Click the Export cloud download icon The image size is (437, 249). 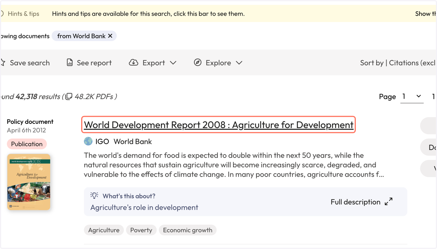click(134, 63)
